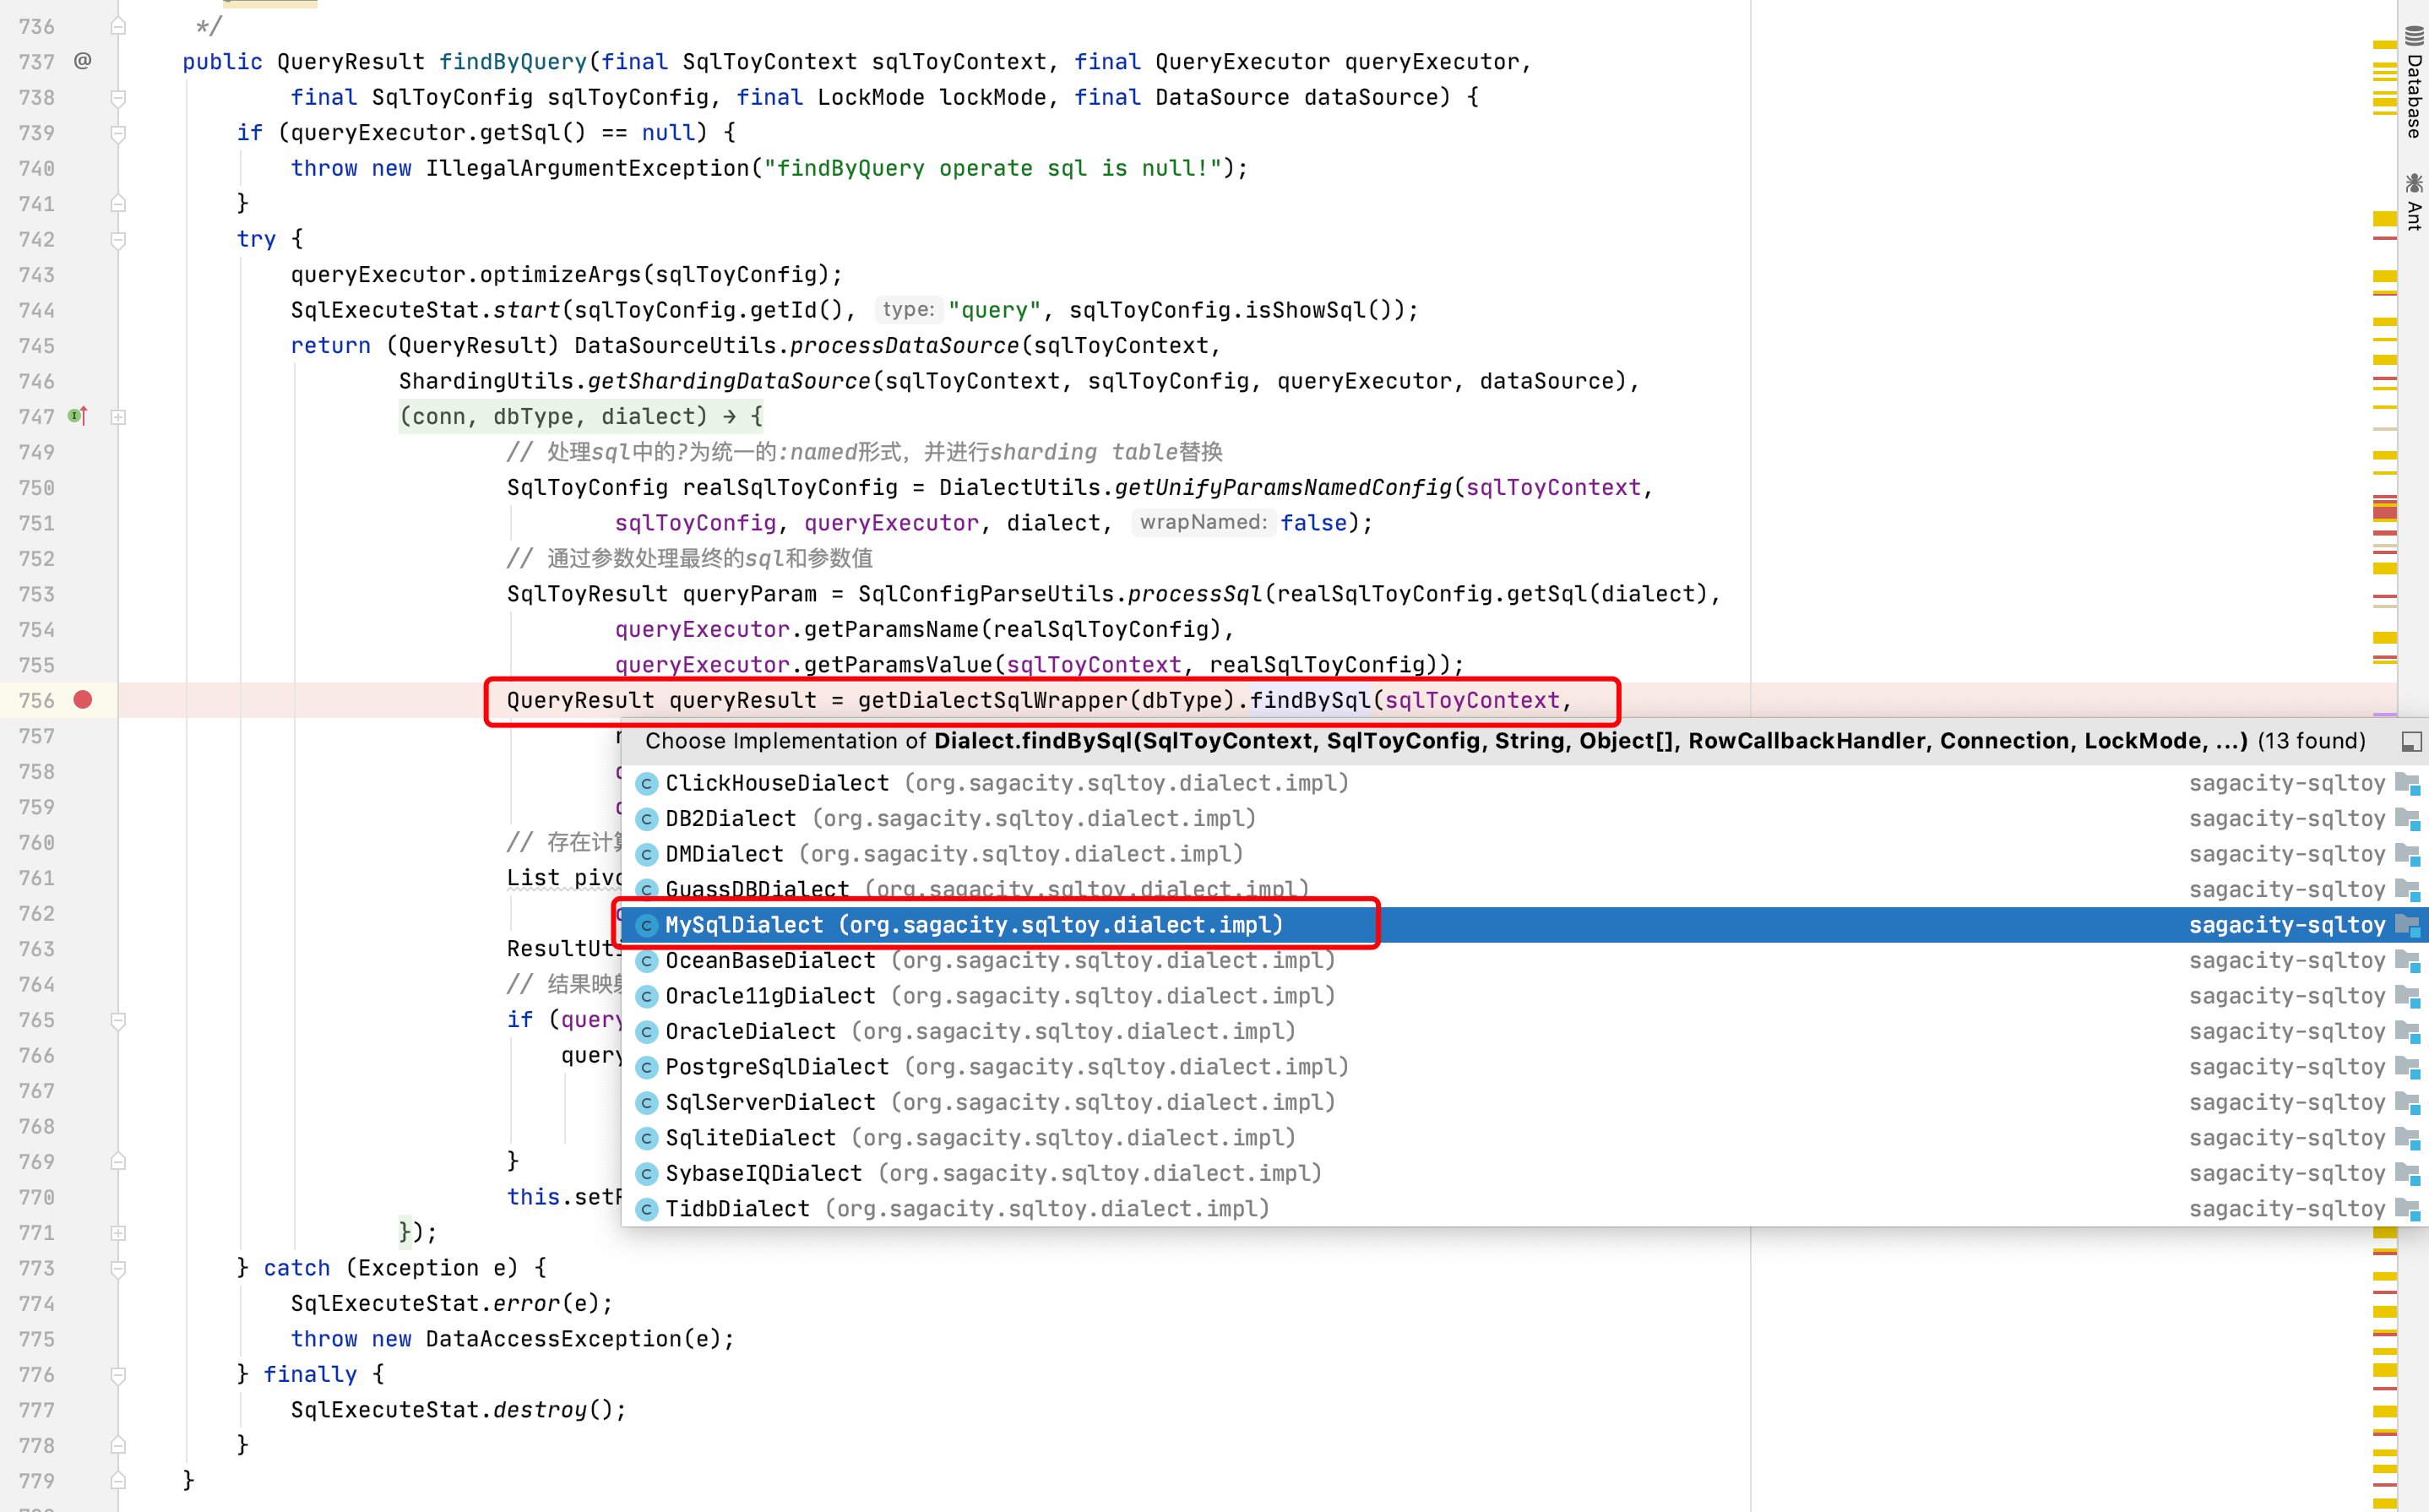Open popup in Find tool window icon
The image size is (2429, 1512).
pos(2411,741)
